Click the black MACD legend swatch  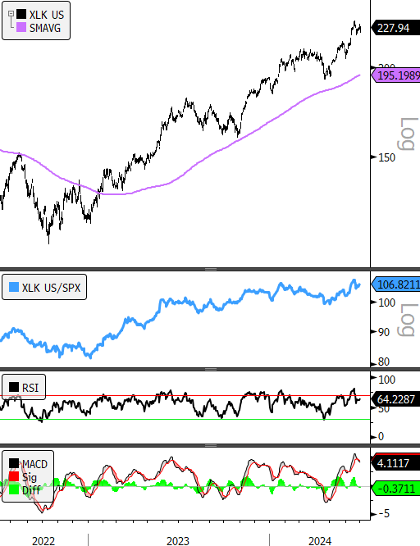(14, 463)
